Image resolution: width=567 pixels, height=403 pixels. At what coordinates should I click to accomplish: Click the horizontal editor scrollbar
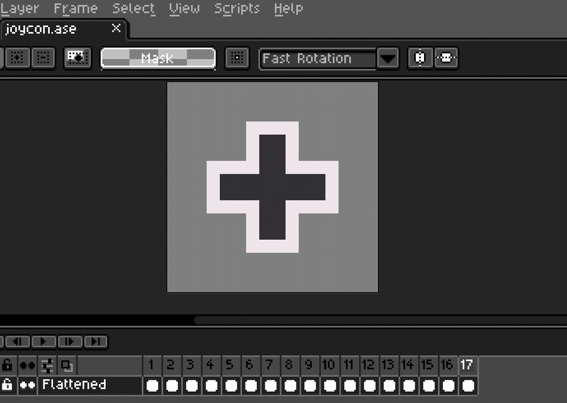(x=381, y=321)
